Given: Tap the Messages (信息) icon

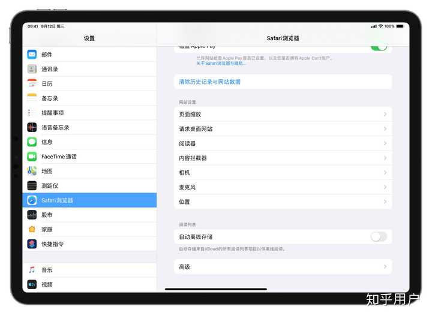Looking at the screenshot, I should point(32,142).
